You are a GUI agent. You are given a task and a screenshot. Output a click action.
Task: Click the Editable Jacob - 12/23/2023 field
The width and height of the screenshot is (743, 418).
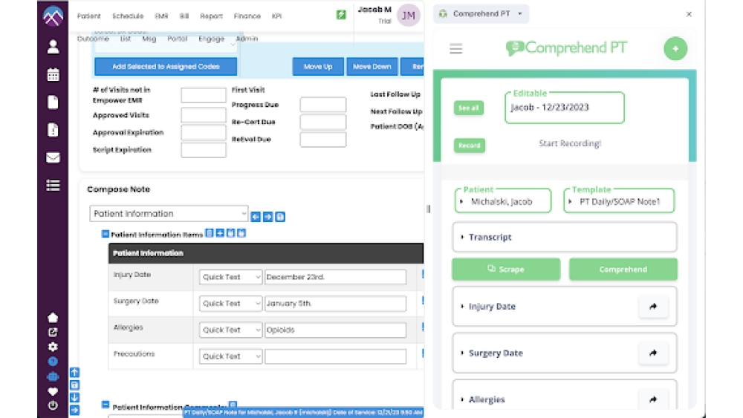(x=565, y=108)
